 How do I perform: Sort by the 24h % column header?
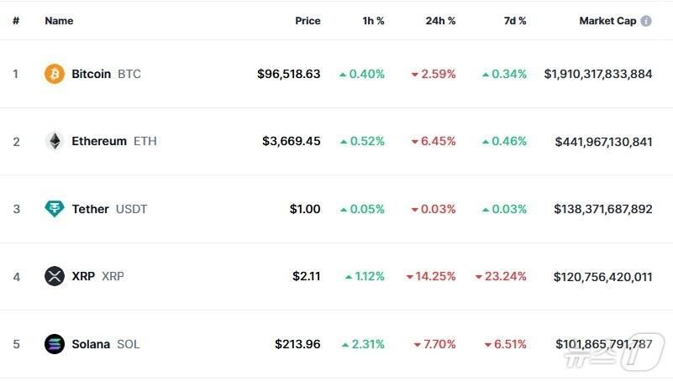pyautogui.click(x=440, y=21)
